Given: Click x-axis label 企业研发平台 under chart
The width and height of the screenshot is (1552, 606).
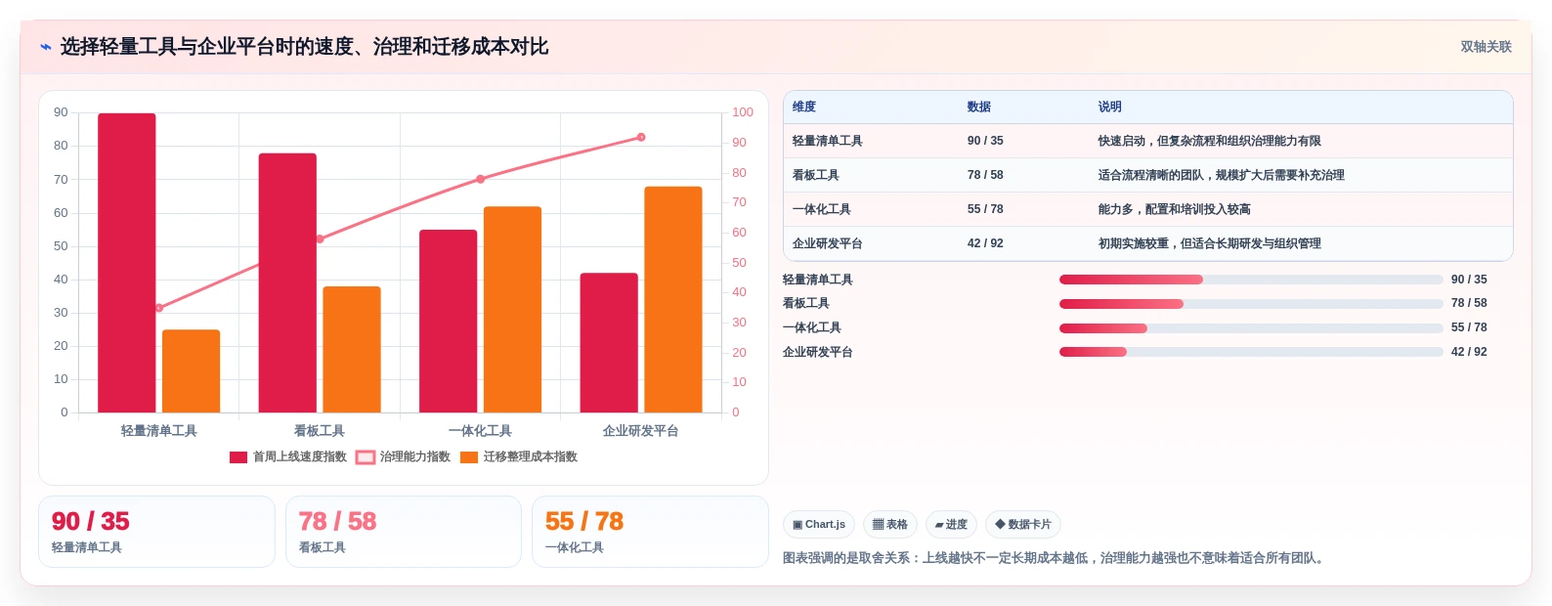Looking at the screenshot, I should point(641,431).
